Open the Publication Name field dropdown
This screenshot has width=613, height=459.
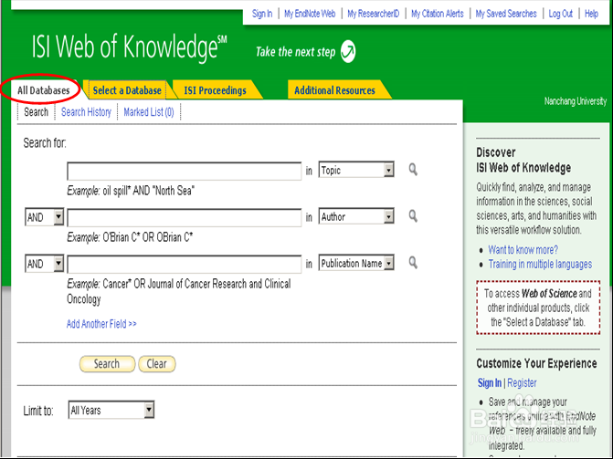click(x=356, y=264)
